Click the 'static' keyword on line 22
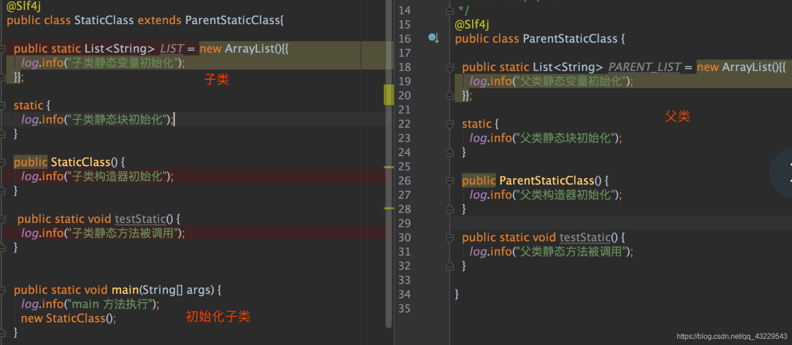This screenshot has height=345, width=792. coord(477,124)
